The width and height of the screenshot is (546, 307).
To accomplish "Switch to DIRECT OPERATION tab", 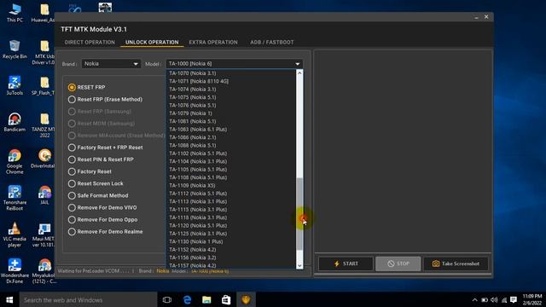I will tap(90, 42).
